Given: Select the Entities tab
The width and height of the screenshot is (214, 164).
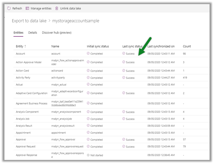Looking at the screenshot, I should coord(18,32).
